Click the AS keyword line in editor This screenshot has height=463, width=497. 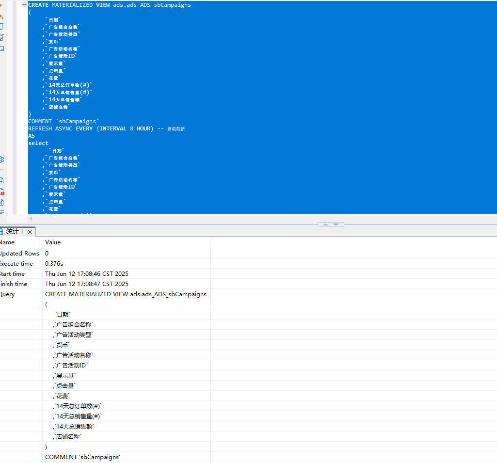point(32,136)
